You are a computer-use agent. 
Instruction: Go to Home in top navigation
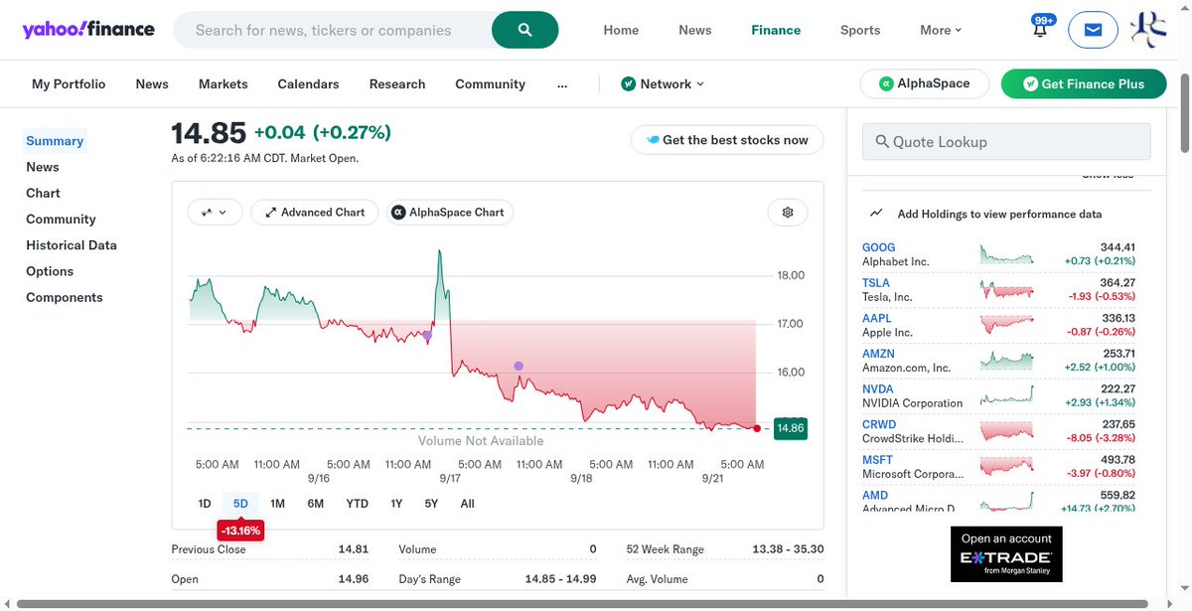tap(621, 30)
